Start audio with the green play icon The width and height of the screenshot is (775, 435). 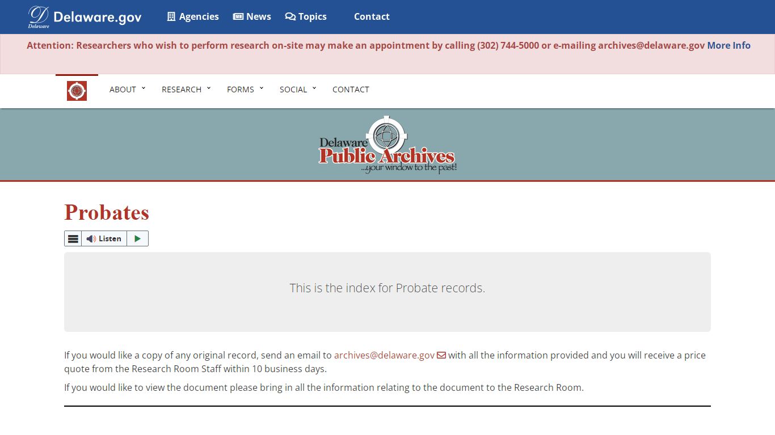pyautogui.click(x=137, y=238)
